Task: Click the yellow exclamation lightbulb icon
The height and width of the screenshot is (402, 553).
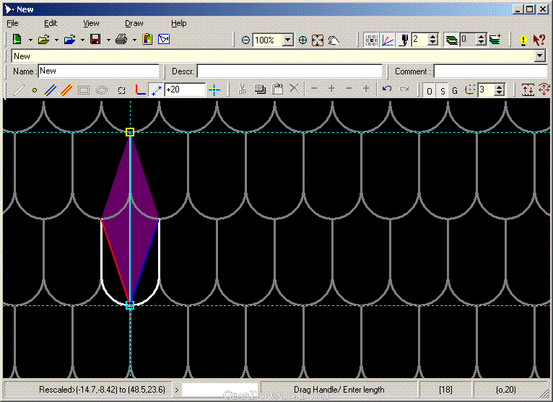Action: 523,40
